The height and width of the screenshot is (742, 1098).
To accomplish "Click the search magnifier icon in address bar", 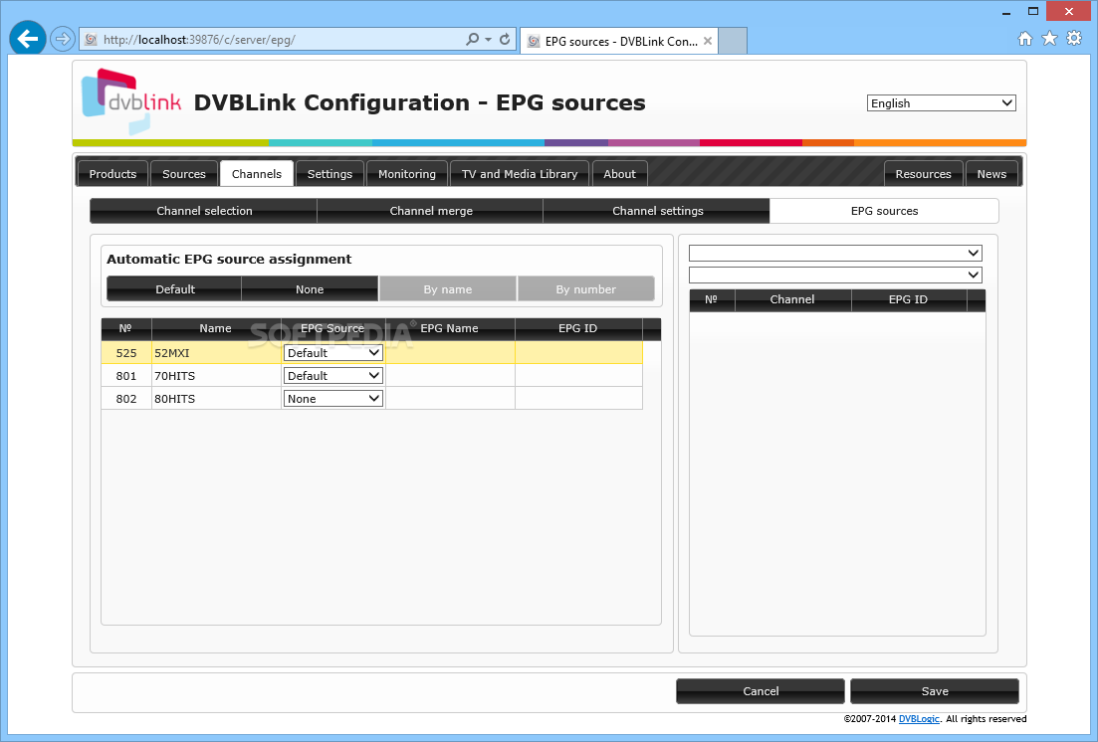I will tap(473, 39).
